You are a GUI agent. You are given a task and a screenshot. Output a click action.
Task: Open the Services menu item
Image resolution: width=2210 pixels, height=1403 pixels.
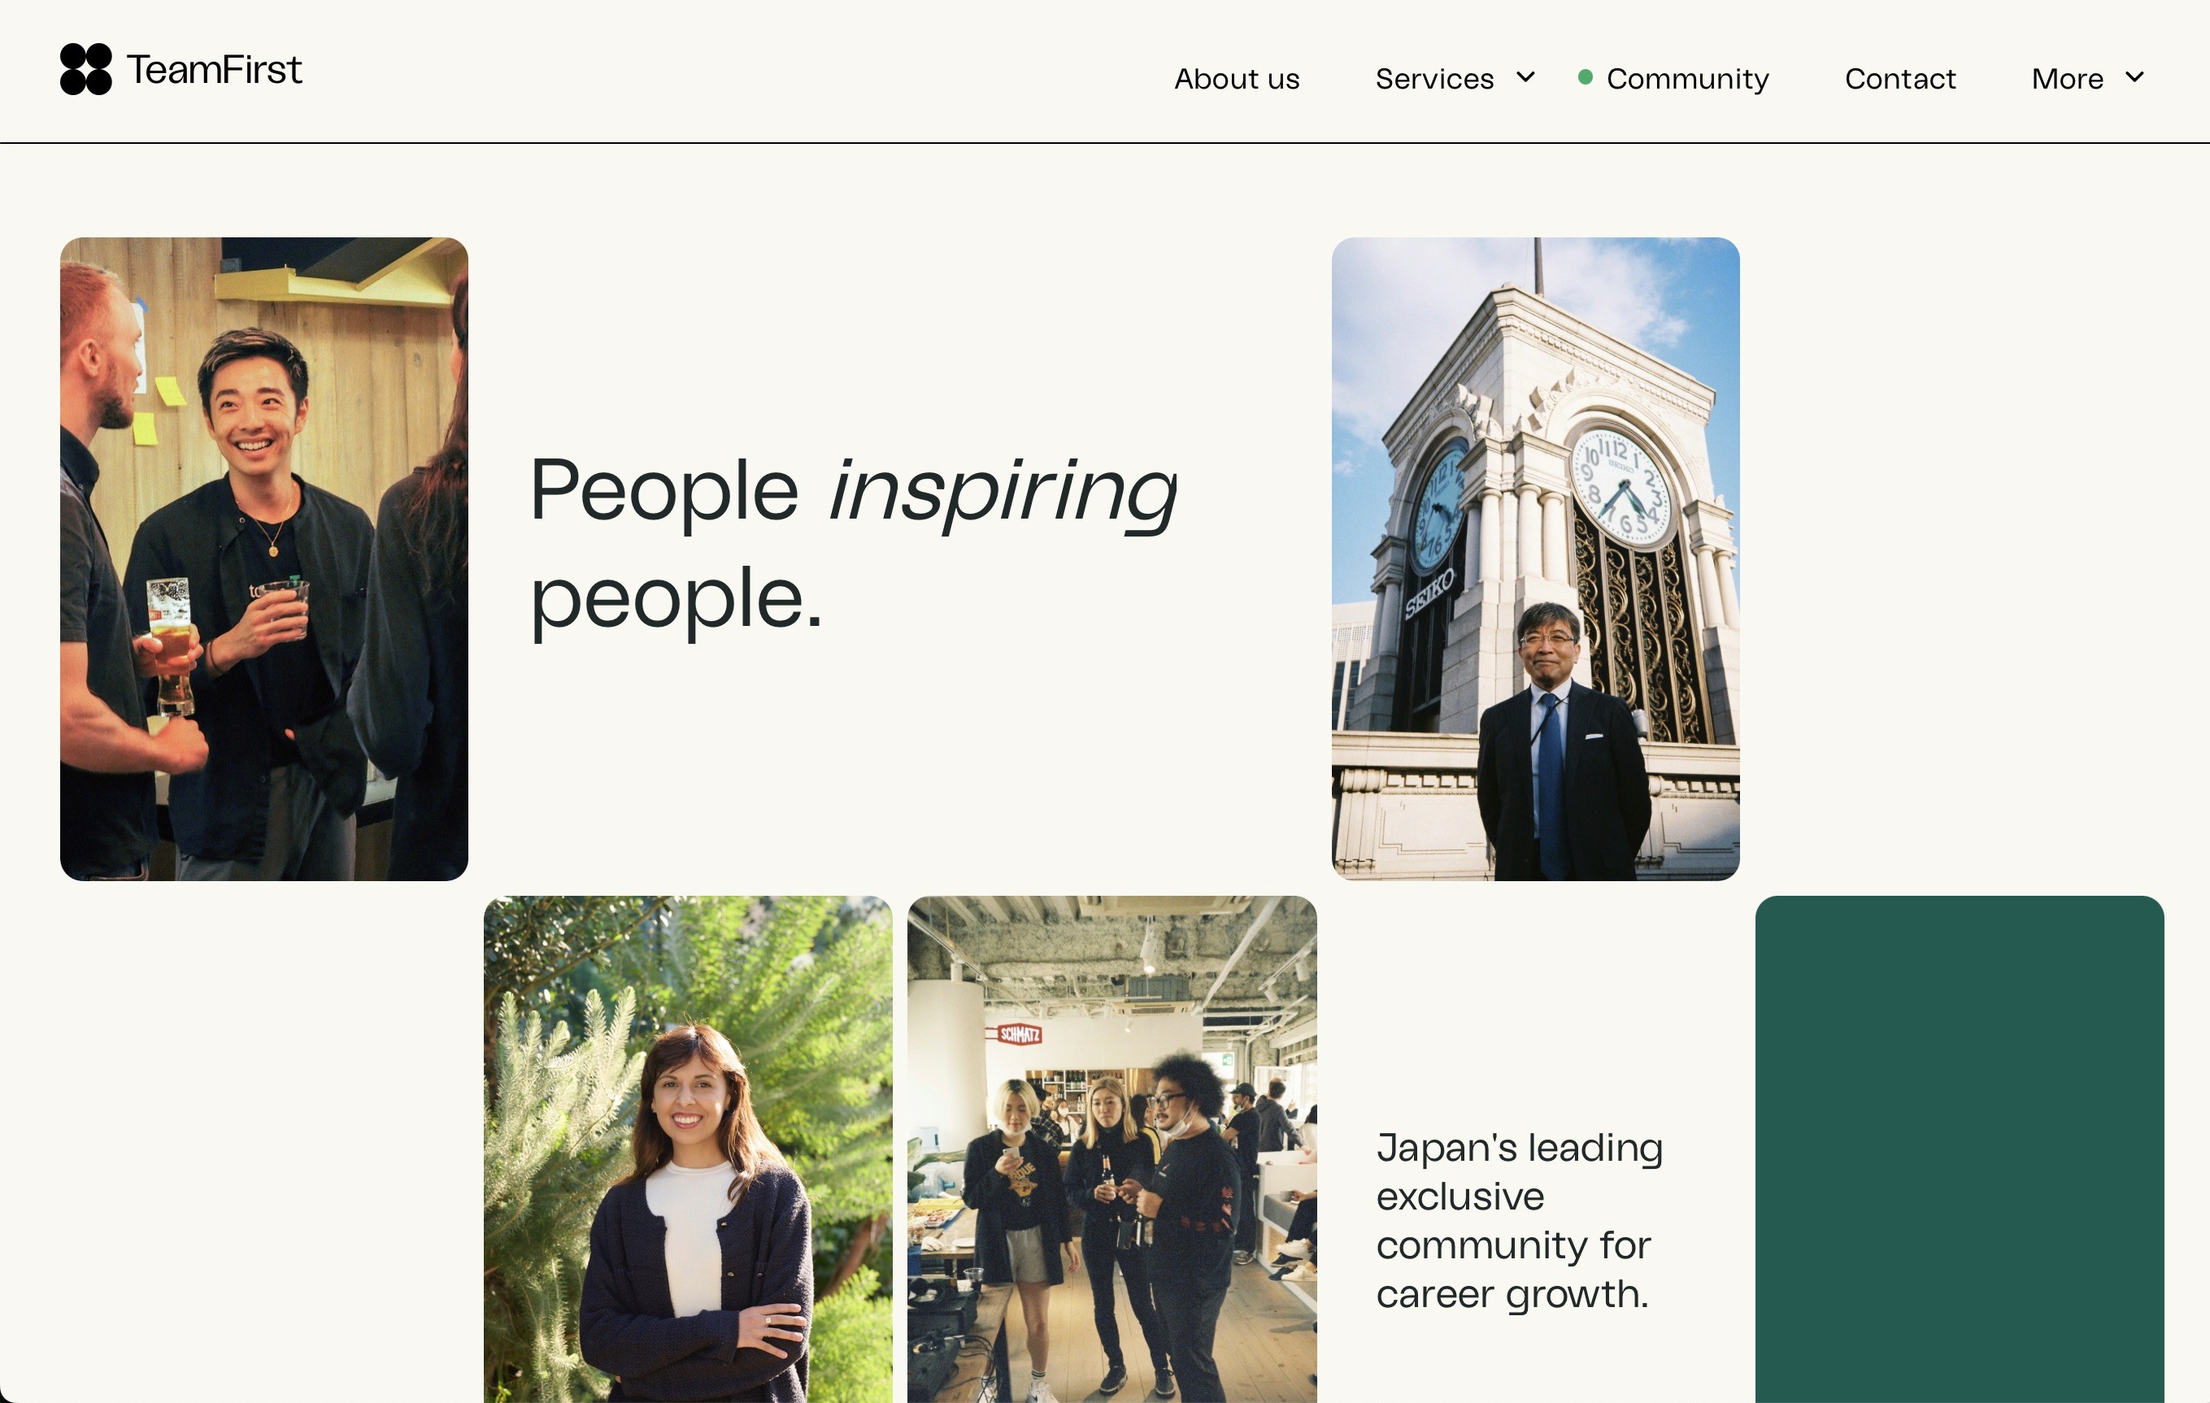(x=1433, y=79)
